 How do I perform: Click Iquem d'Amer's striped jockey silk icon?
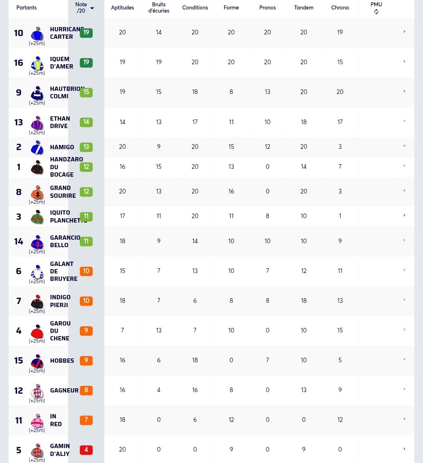click(37, 63)
